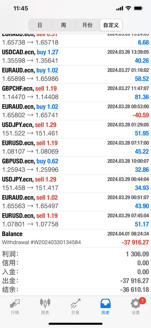Select the losing EURAUD.ecn trade showing -40.59
The width and height of the screenshot is (151, 328).
coord(75,111)
